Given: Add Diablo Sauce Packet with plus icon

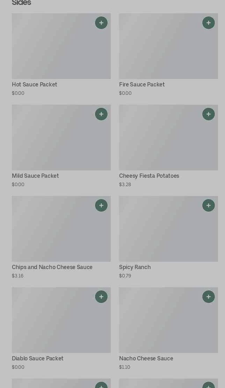Looking at the screenshot, I should 101,297.
